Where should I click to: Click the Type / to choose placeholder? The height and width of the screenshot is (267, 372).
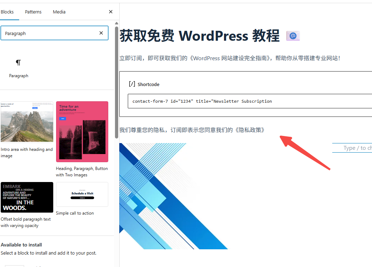pyautogui.click(x=355, y=148)
